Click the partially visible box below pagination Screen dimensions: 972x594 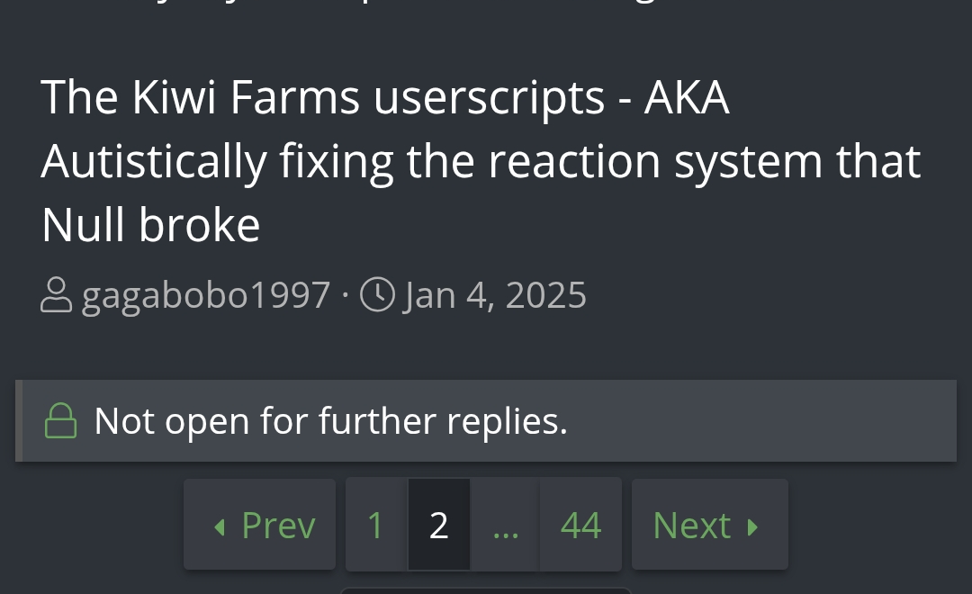tap(486, 590)
